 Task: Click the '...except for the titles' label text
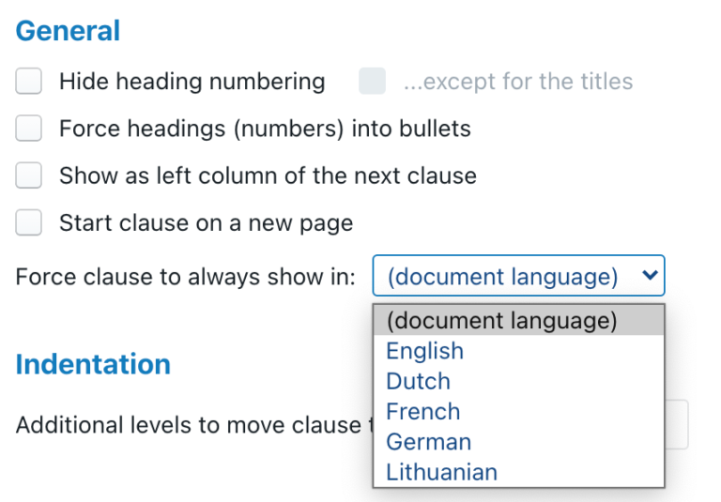point(518,83)
